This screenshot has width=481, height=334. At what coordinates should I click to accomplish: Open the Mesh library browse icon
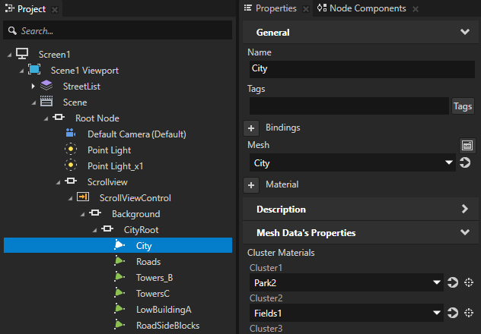pyautogui.click(x=467, y=145)
